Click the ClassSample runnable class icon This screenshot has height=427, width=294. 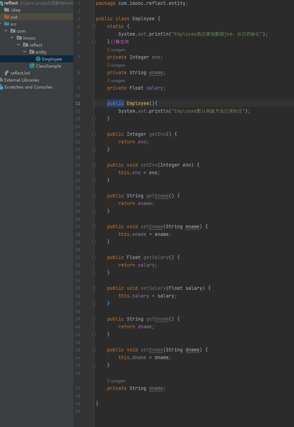(32, 66)
